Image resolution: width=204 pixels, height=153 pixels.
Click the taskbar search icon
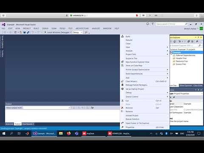11,133
